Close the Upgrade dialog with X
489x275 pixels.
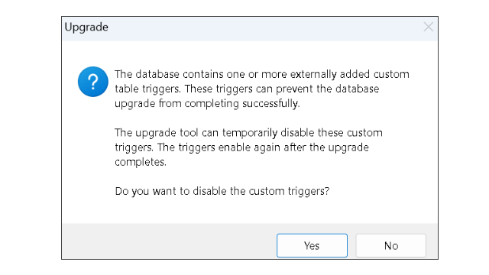[x=429, y=27]
